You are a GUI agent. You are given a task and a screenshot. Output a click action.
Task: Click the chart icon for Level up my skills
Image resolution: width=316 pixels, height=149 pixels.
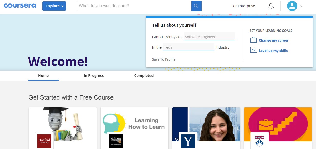(253, 50)
